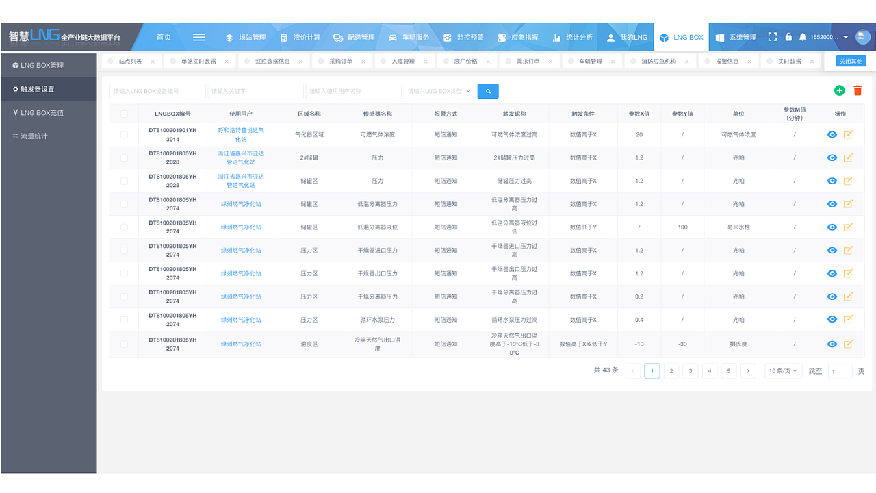Open the 统计分析 top menu
Viewport: 876px width, 493px height.
pyautogui.click(x=573, y=37)
